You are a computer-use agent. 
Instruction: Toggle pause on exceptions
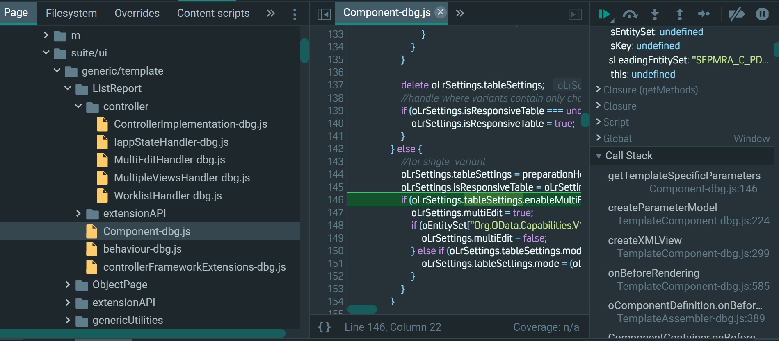click(762, 14)
